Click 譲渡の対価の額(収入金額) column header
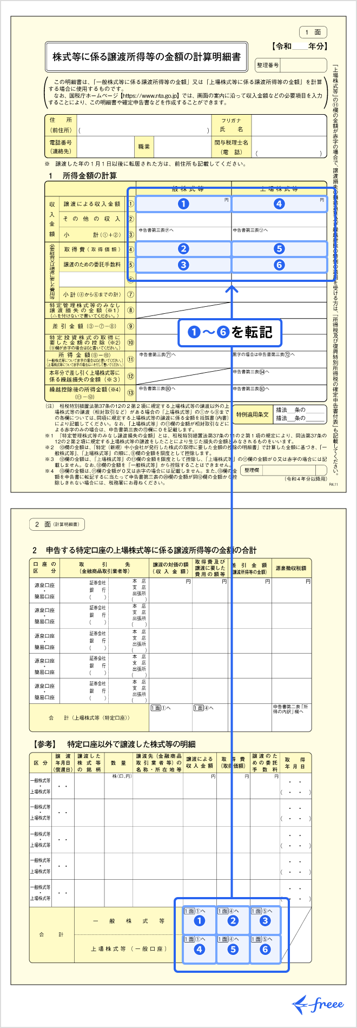This screenshot has width=357, height=1028. pos(171,568)
